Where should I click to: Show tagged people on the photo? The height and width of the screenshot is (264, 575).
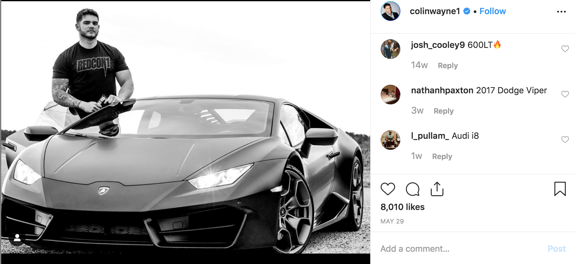(17, 238)
